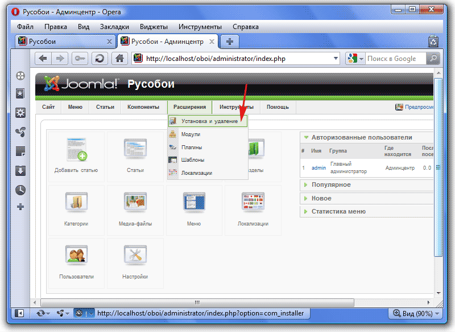The image size is (455, 332).
Task: Choose Плагины from the Расширения menu
Action: tap(192, 147)
